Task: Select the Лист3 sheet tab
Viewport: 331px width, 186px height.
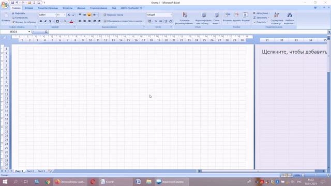Action: click(x=41, y=171)
